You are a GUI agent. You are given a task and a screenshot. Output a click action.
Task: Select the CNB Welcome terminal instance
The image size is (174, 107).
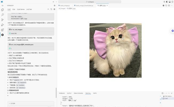168,96
